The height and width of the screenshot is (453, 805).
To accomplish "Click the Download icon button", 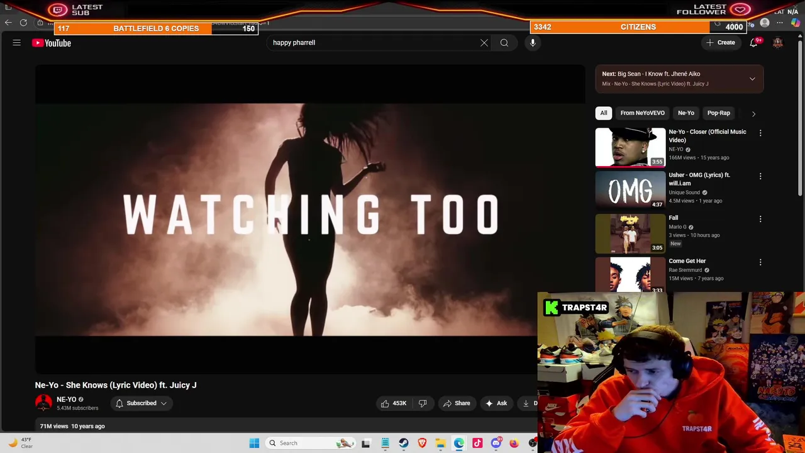I will 526,403.
